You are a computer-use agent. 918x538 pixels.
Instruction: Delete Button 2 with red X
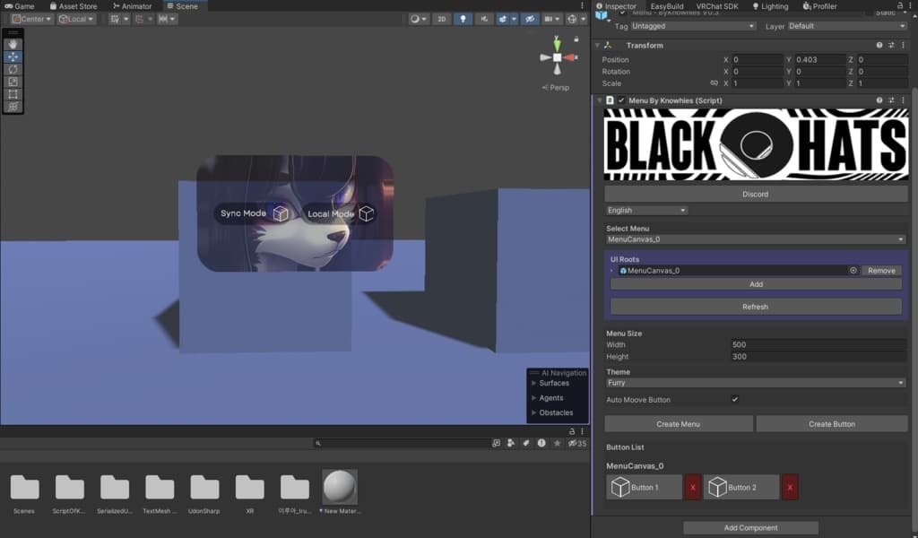coord(790,487)
